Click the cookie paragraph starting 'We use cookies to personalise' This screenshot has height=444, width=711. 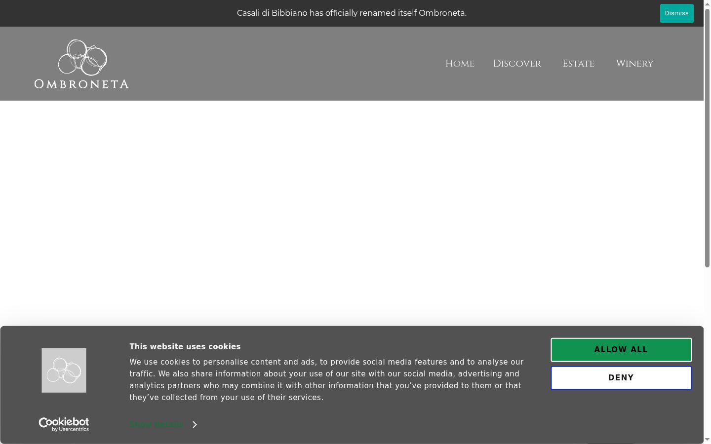(326, 380)
